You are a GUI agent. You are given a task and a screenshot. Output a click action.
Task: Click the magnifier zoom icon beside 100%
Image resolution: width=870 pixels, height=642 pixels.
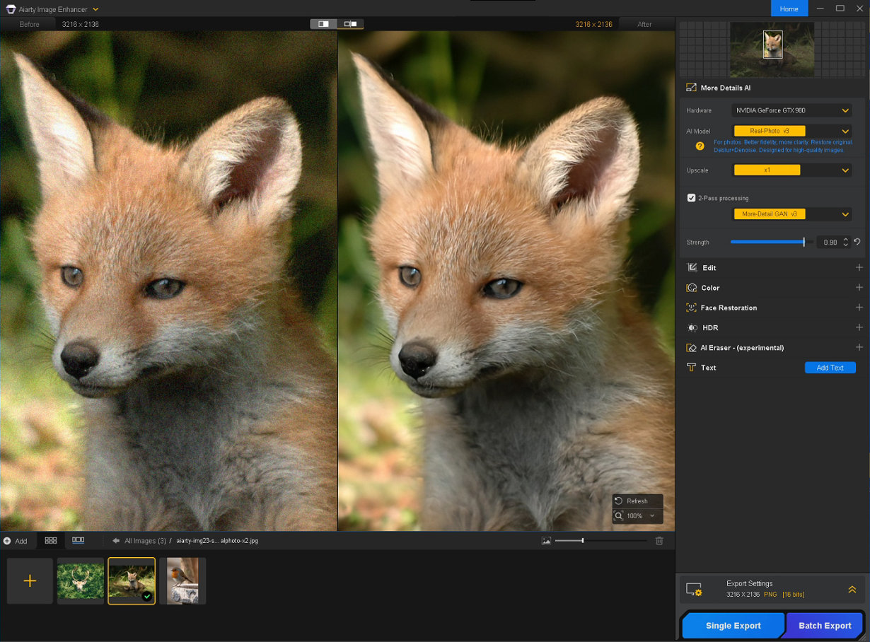click(619, 516)
